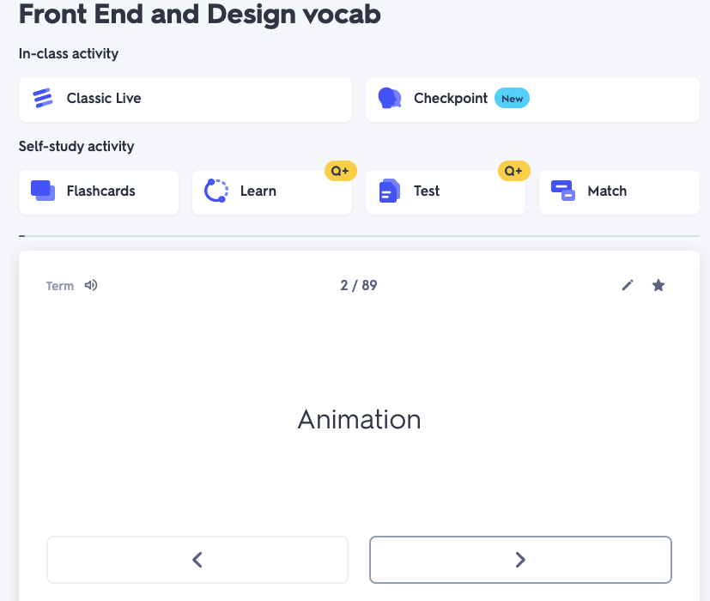Viewport: 710px width, 601px height.
Task: Flip the Animation card
Action: coord(359,419)
